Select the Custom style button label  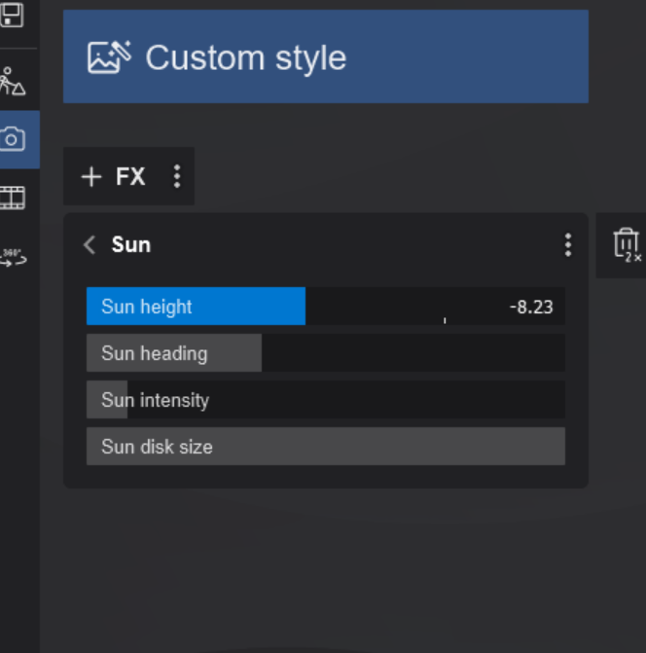click(x=245, y=57)
